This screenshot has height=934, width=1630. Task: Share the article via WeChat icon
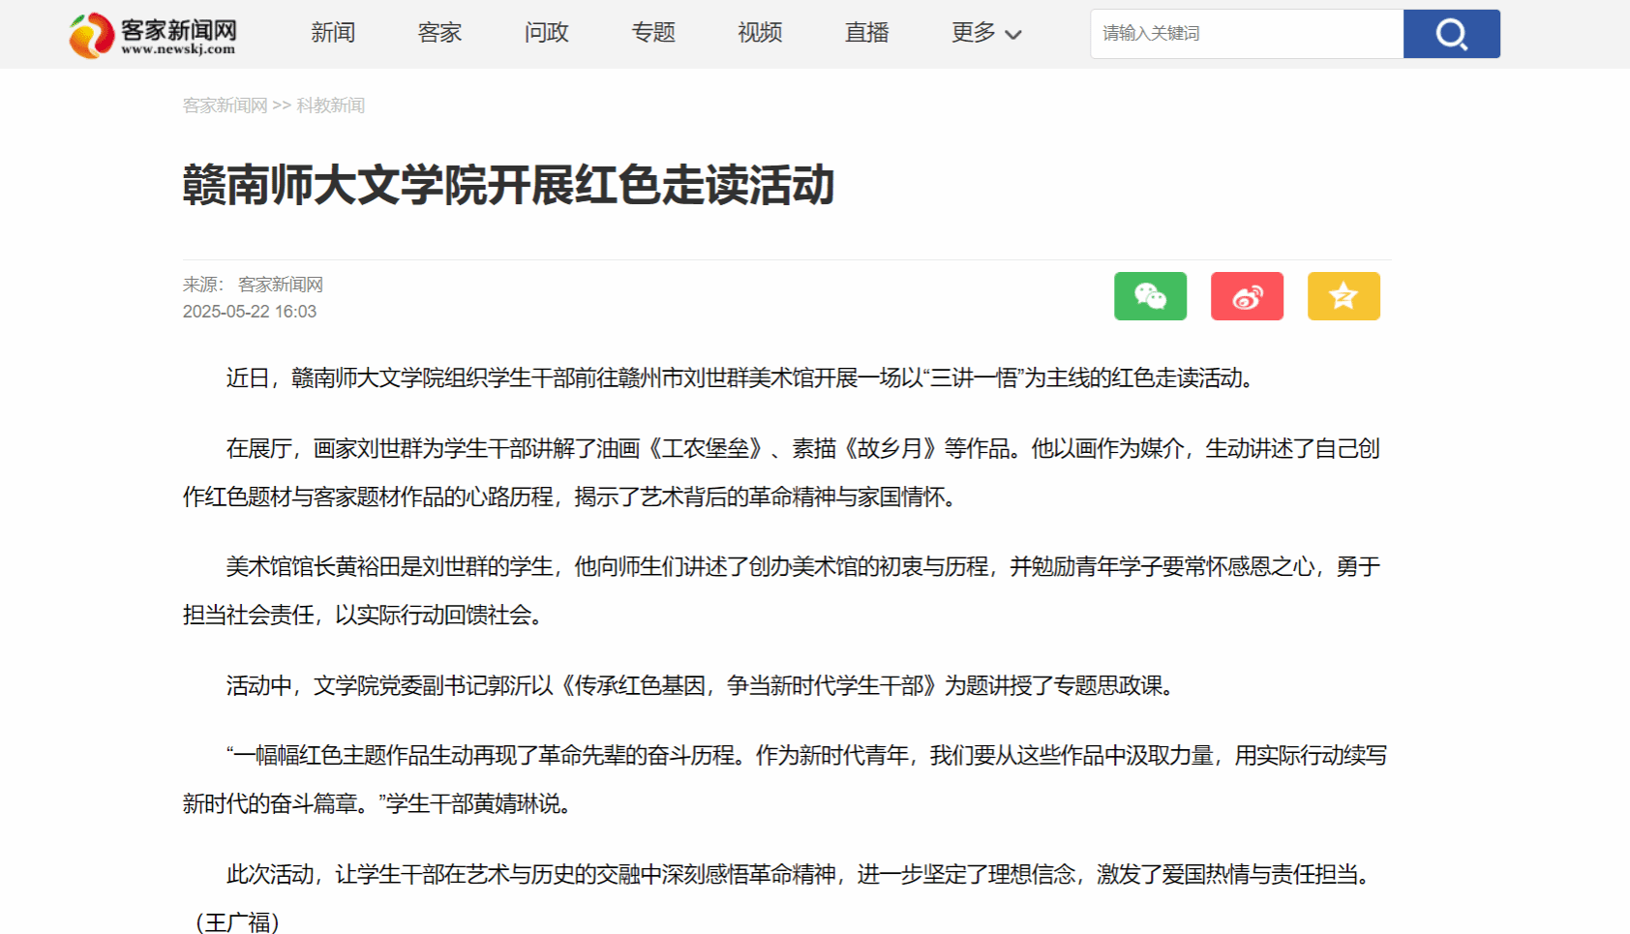click(x=1150, y=296)
